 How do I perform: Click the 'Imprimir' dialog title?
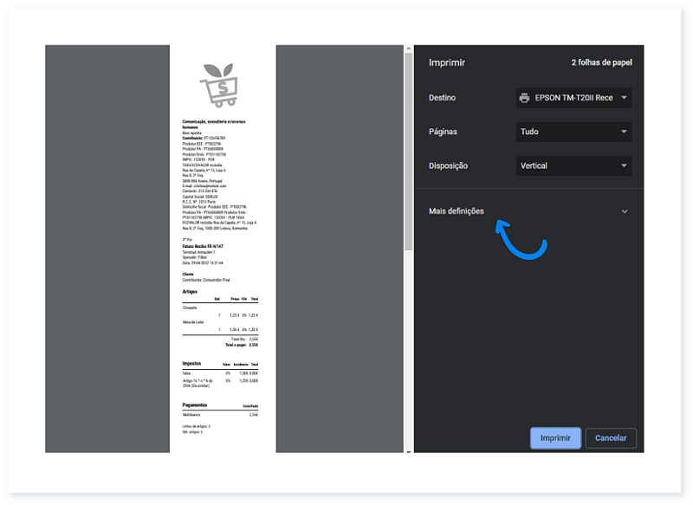click(446, 62)
